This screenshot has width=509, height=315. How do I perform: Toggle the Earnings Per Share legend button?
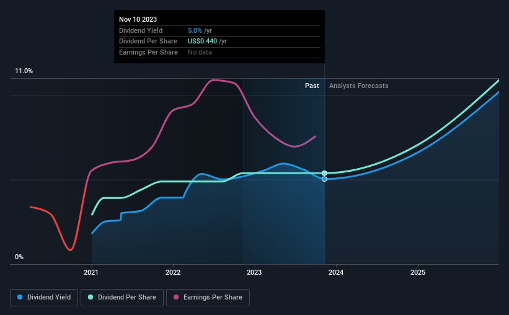coord(208,298)
